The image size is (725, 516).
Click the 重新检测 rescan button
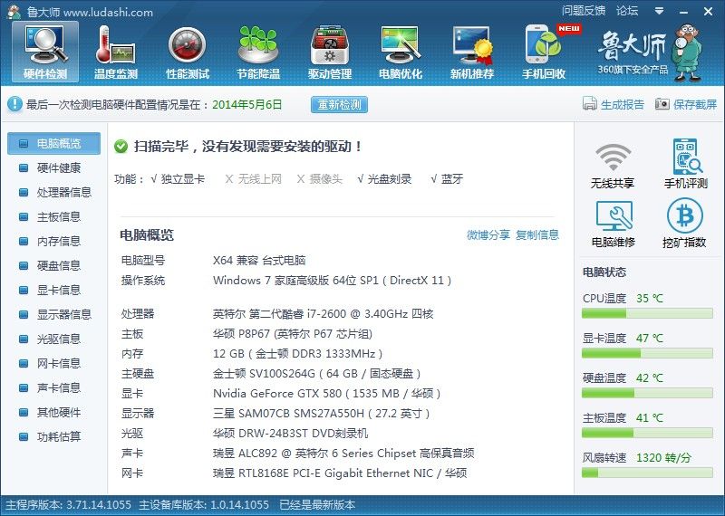(x=339, y=104)
